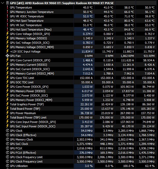Screen dimensions: 158x169
Task: Select the GPU Memory Current (VDDCI_MEM) label
Action: [32, 74]
